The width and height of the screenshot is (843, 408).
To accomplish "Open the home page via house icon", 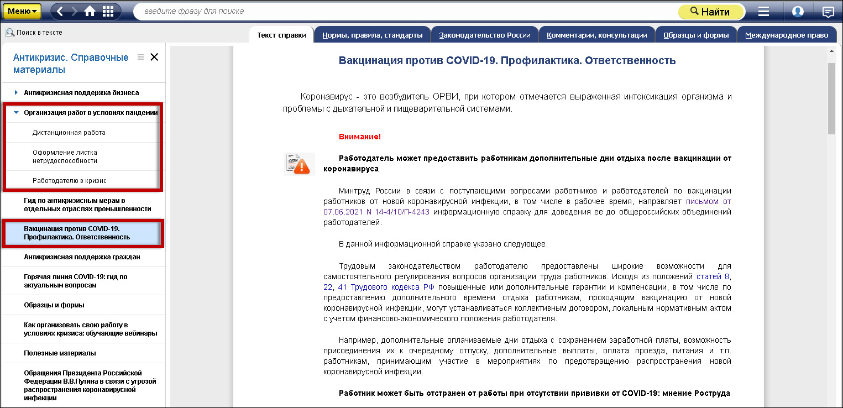I will (90, 11).
